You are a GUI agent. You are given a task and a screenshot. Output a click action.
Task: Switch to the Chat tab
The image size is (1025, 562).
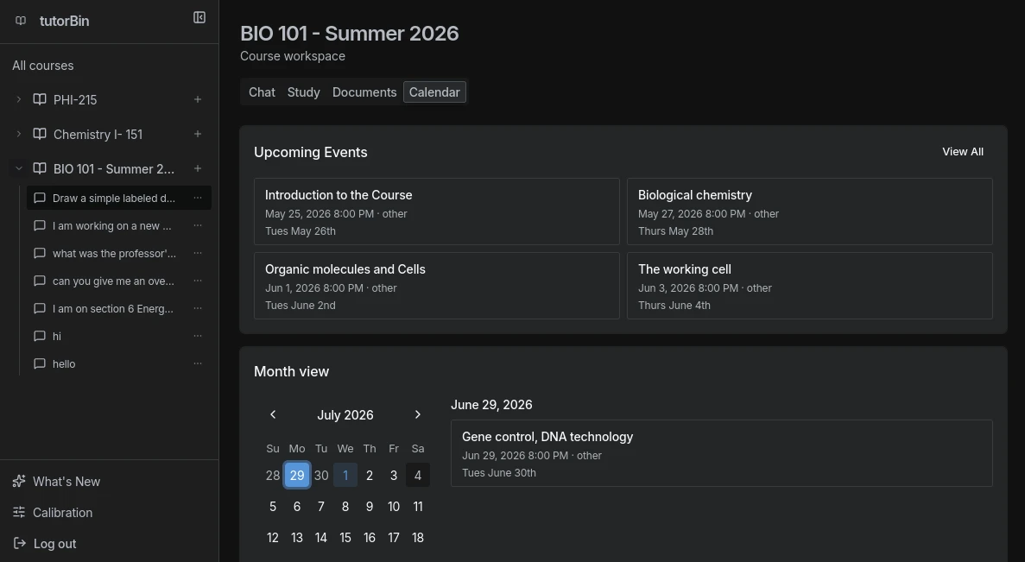[262, 92]
